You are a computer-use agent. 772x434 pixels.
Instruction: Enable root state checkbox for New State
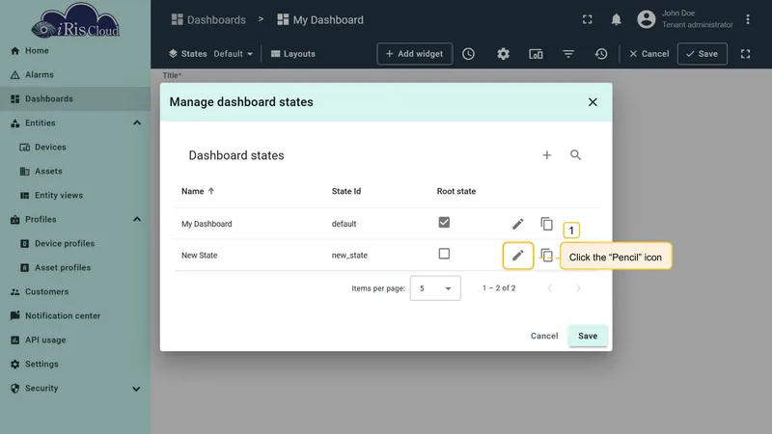(444, 254)
